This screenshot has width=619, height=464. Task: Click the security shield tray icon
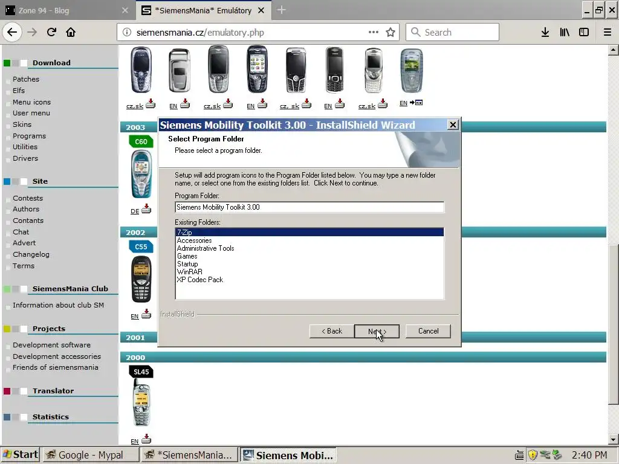pos(533,455)
